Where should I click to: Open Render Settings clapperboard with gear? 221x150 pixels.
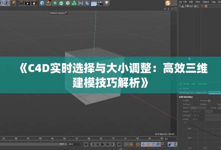click(x=34, y=3)
